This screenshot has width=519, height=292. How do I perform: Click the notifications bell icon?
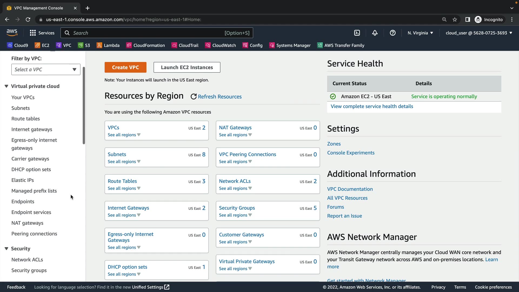pos(375,33)
